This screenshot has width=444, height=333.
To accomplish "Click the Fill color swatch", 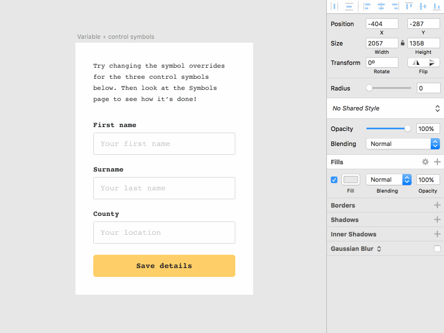I will point(351,179).
